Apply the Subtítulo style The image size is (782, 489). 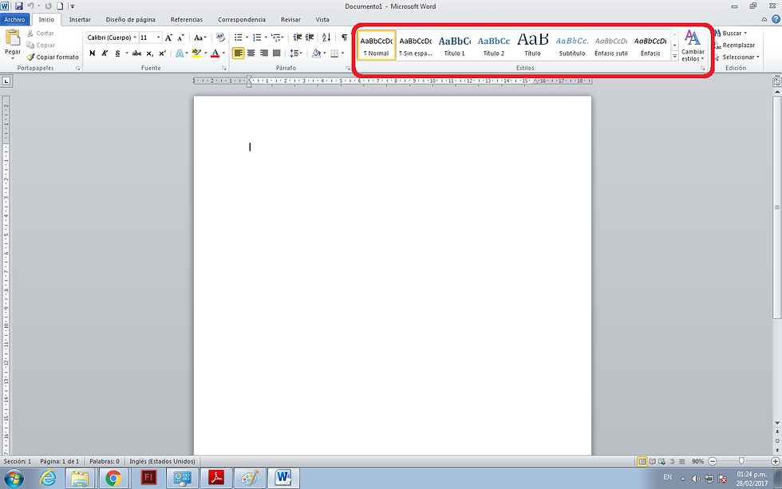click(x=572, y=45)
